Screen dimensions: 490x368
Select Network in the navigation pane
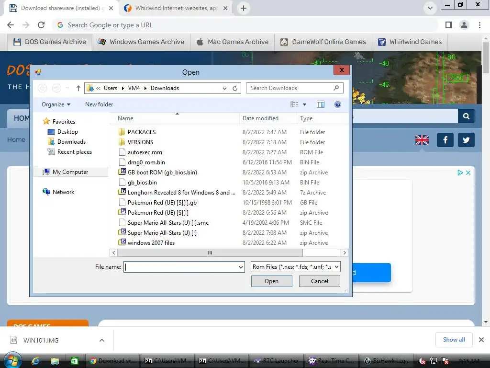tap(63, 192)
